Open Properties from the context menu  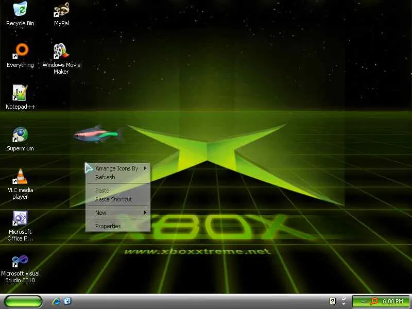click(118, 226)
